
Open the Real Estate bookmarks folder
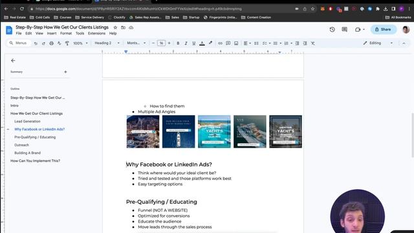[x=15, y=17]
